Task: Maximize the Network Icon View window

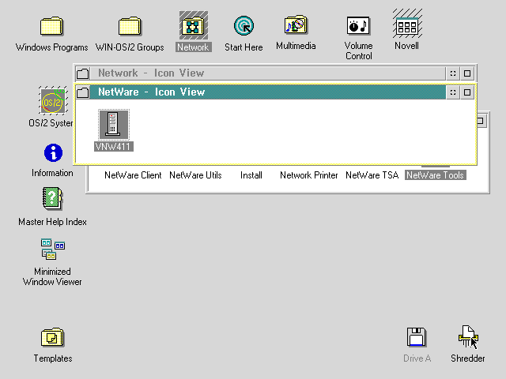Action: click(467, 73)
